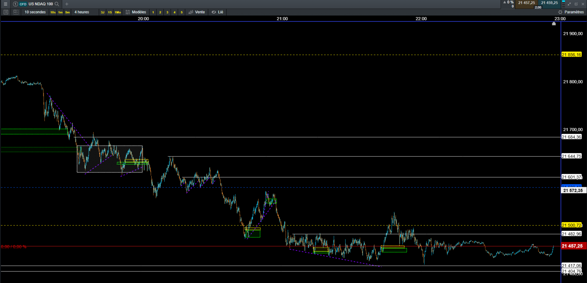Open the 10 secondes timeframe dropdown

(x=35, y=12)
